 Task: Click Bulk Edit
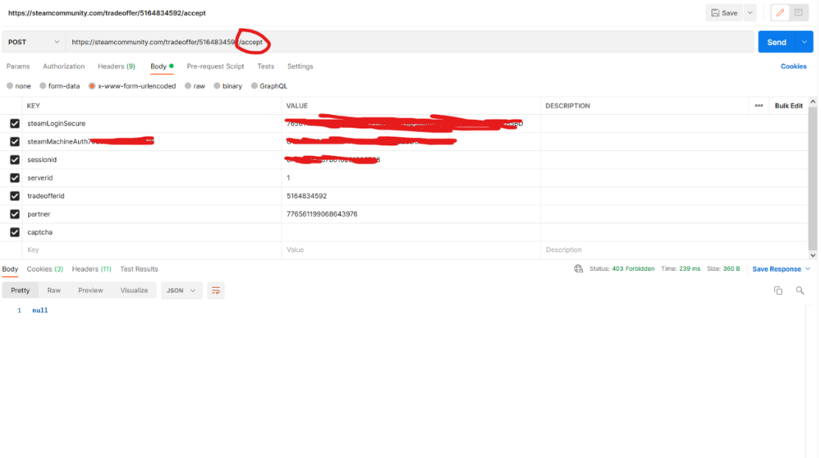pos(788,106)
